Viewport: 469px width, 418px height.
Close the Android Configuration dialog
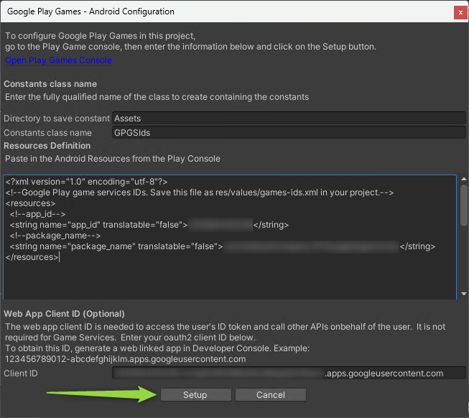click(x=460, y=12)
